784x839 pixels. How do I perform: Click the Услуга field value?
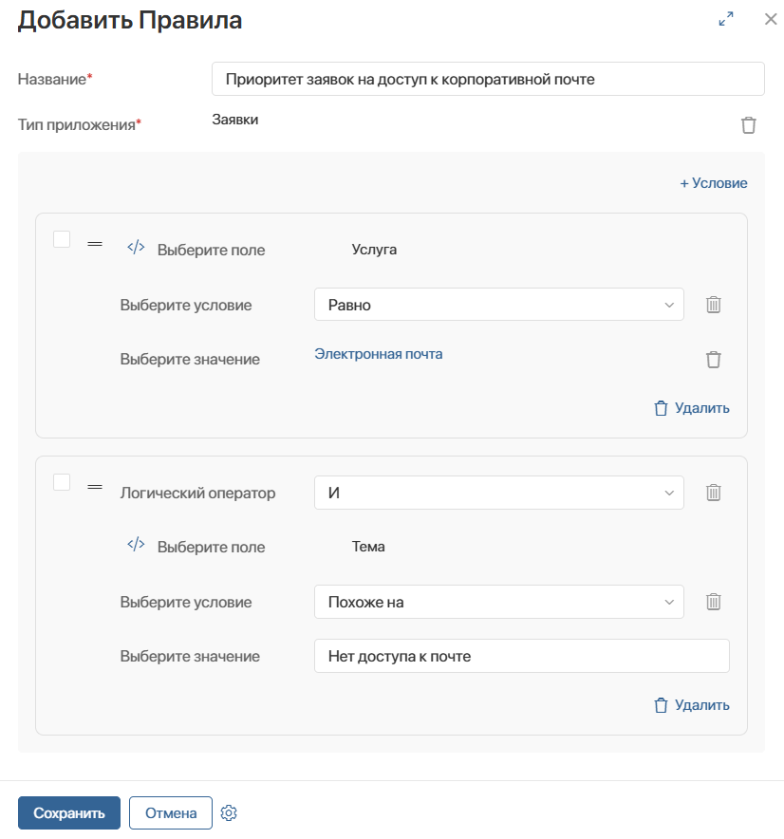(374, 250)
